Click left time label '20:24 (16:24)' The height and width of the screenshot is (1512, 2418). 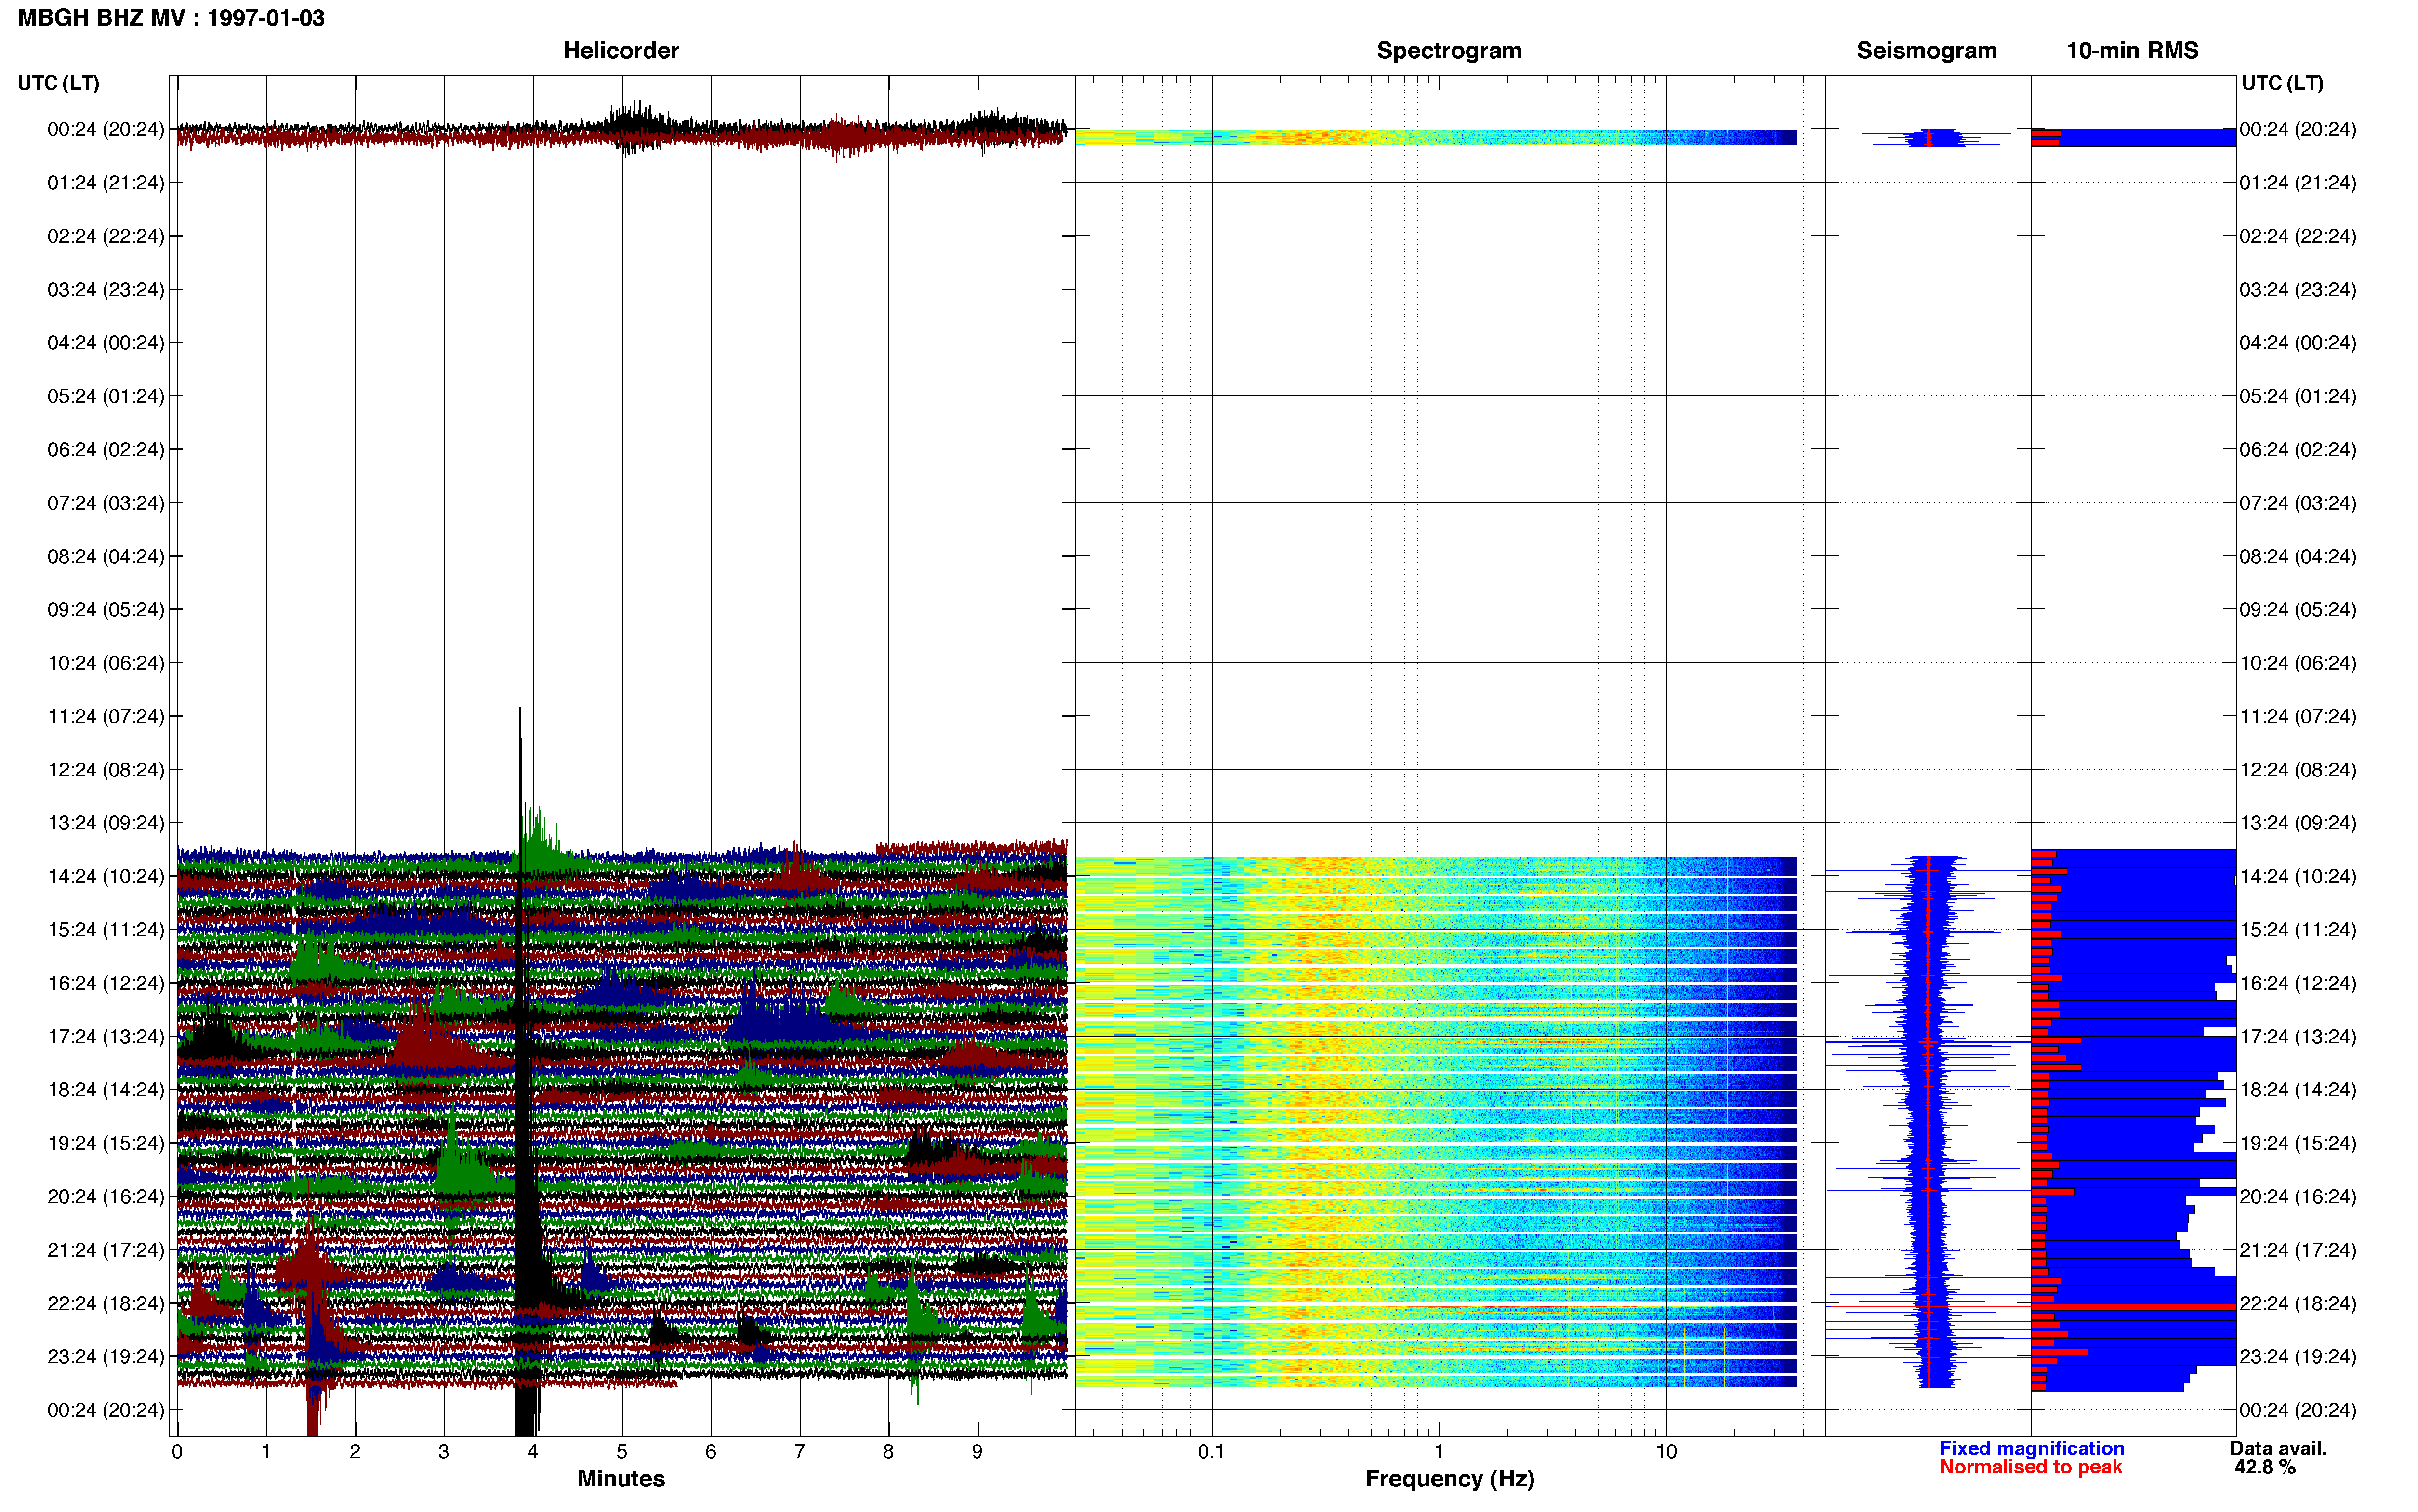106,1196
